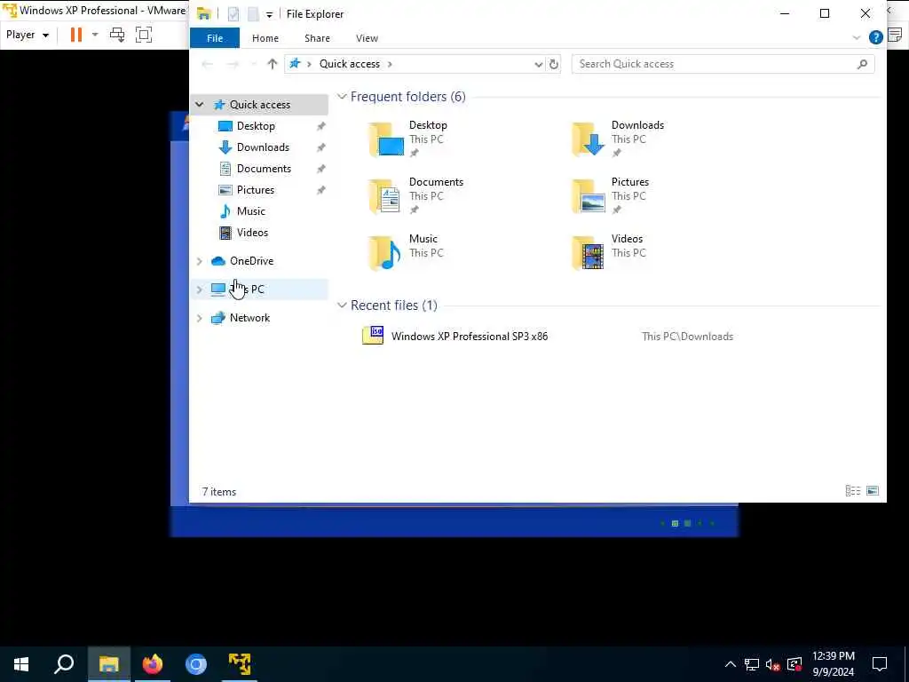909x682 pixels.
Task: Select Documents in the navigation pane
Action: click(x=264, y=169)
